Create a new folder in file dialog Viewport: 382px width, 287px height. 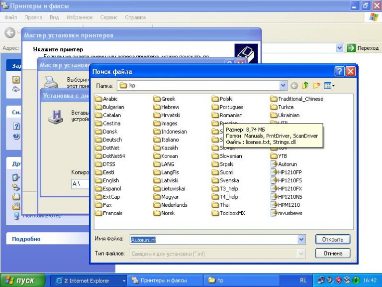[x=316, y=86]
